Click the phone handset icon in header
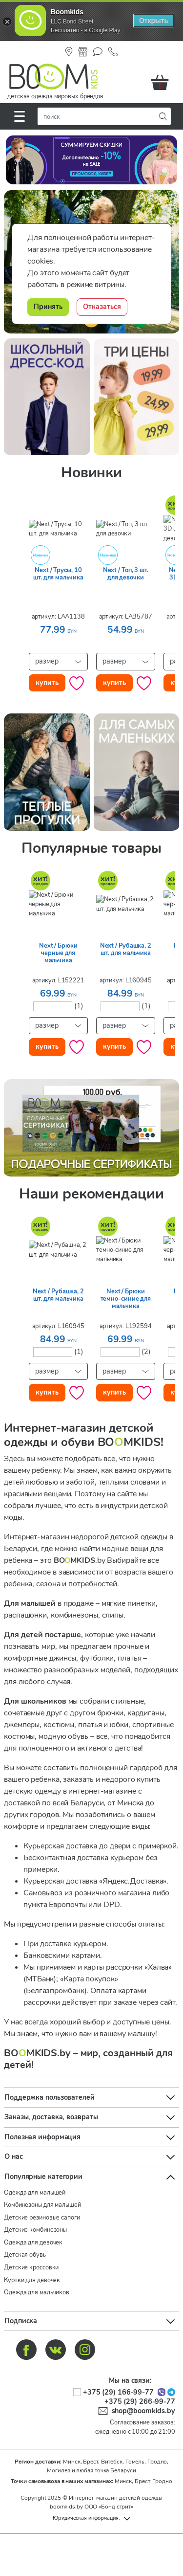 pyautogui.click(x=113, y=51)
